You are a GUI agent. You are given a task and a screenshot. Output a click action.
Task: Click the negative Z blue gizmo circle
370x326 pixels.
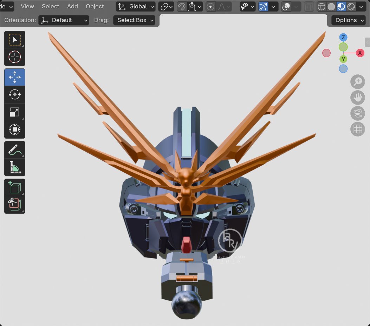(343, 69)
